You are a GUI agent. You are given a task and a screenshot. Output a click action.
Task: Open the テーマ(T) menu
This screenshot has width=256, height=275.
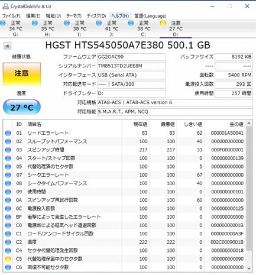click(74, 16)
